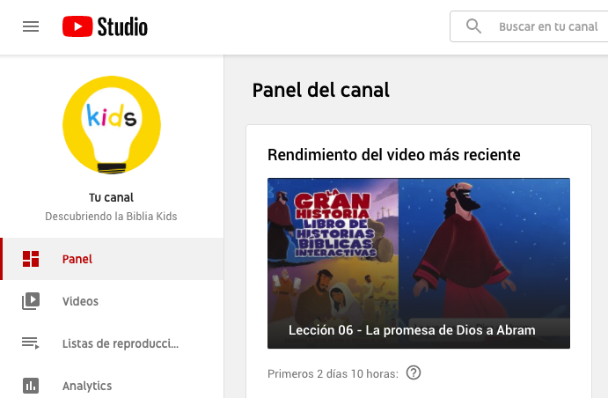Click the playlist icon in sidebar
Image resolution: width=608 pixels, height=398 pixels.
coord(31,343)
